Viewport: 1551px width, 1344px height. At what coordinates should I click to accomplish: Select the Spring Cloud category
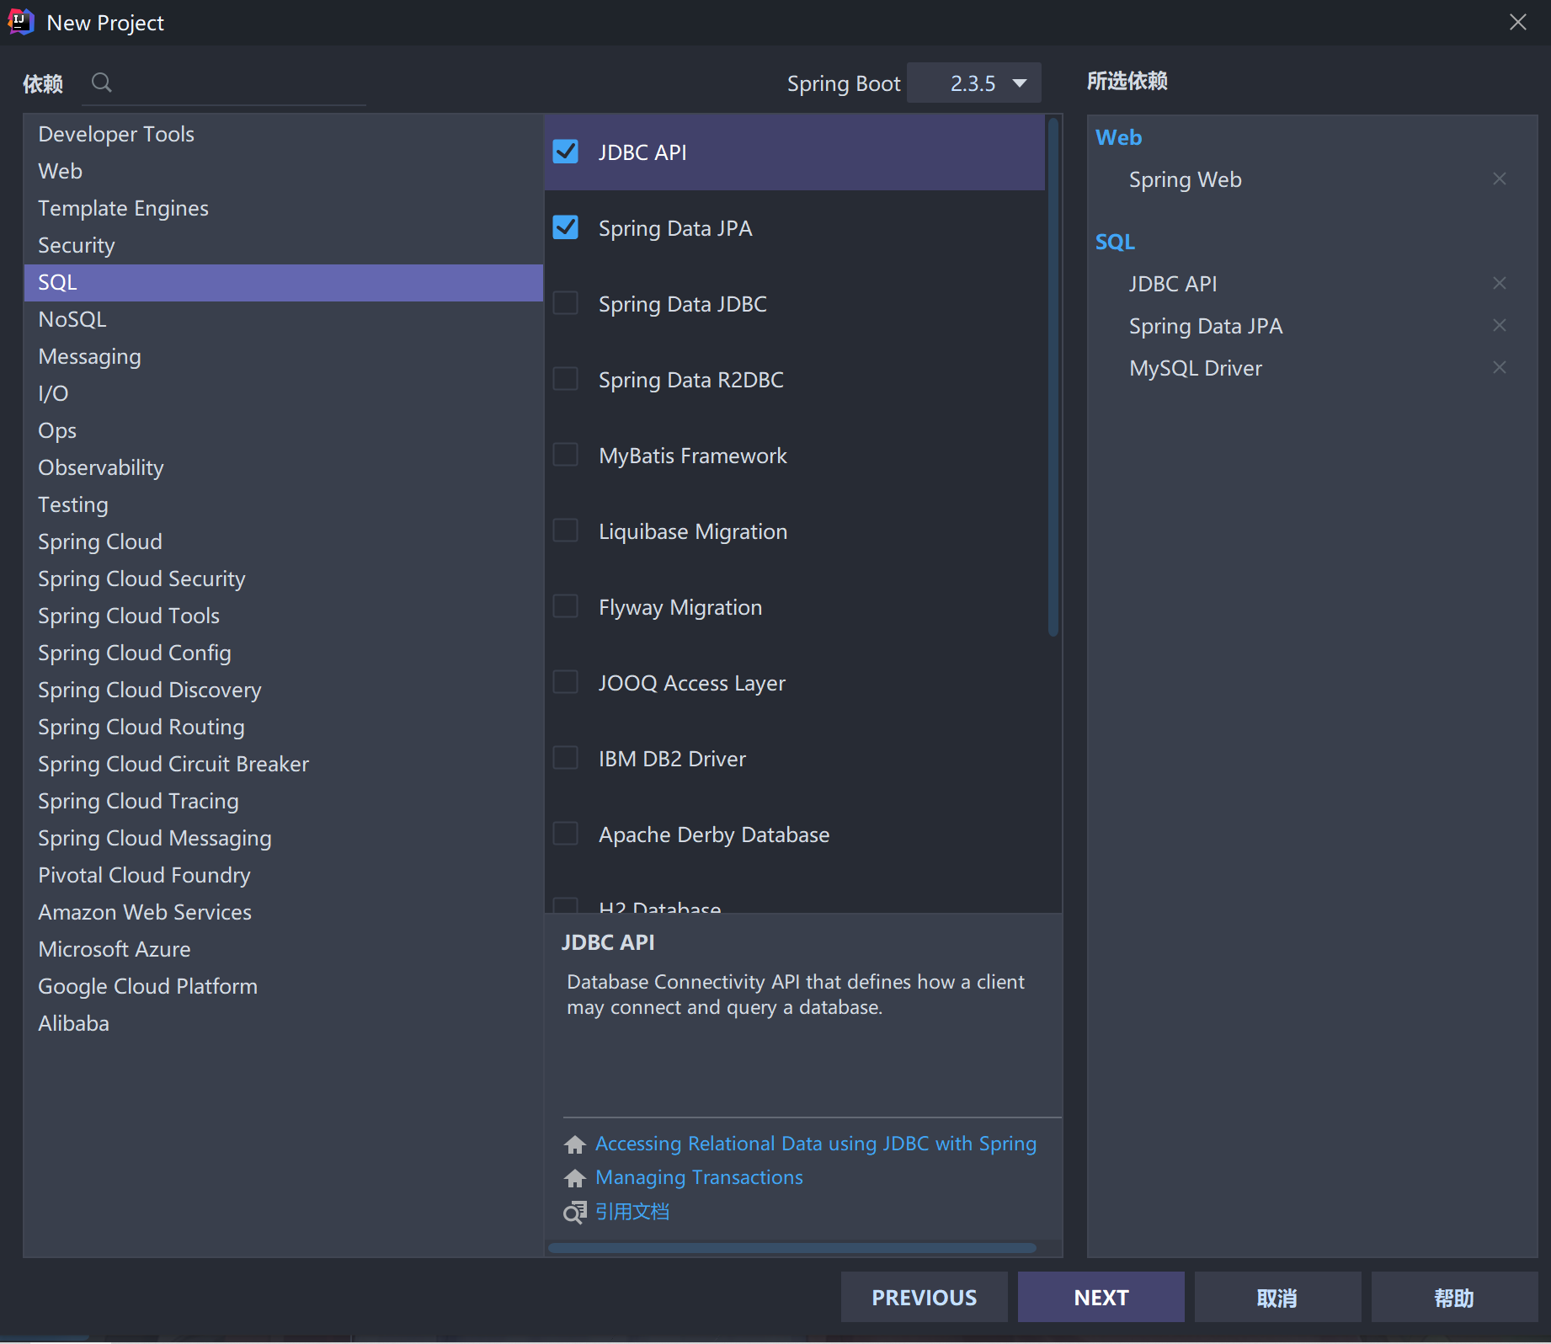pos(283,541)
